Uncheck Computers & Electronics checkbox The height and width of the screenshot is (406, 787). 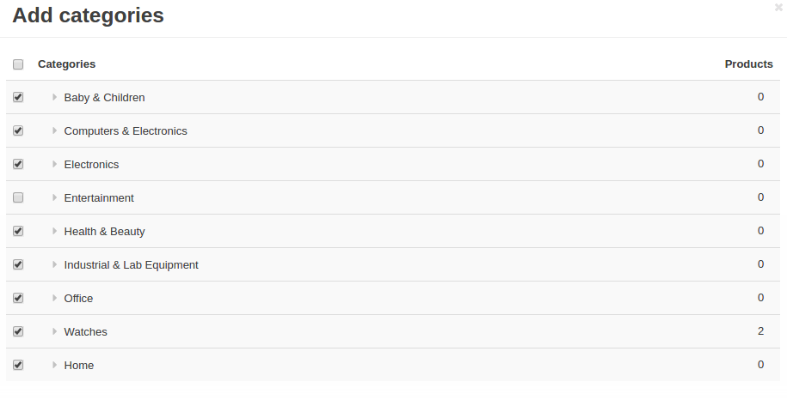[x=18, y=130]
